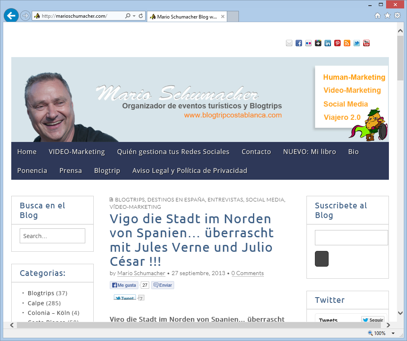The image size is (407, 341).
Task: Open the Twitter bird social icon
Action: pos(357,43)
